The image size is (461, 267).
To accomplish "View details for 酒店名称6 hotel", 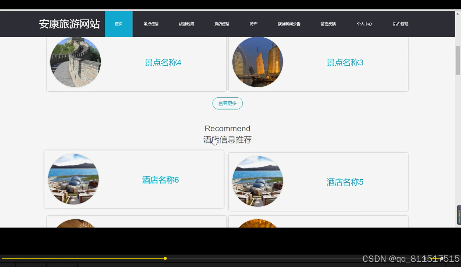I will point(160,180).
